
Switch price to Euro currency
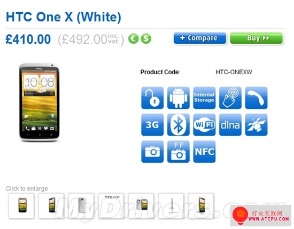point(133,38)
